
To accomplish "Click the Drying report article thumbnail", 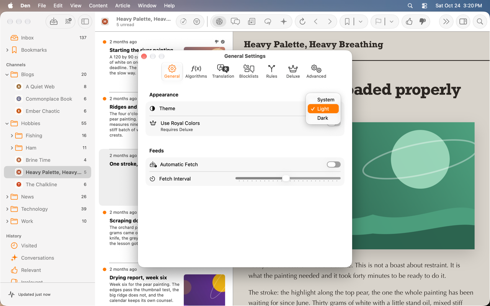I will pyautogui.click(x=204, y=290).
